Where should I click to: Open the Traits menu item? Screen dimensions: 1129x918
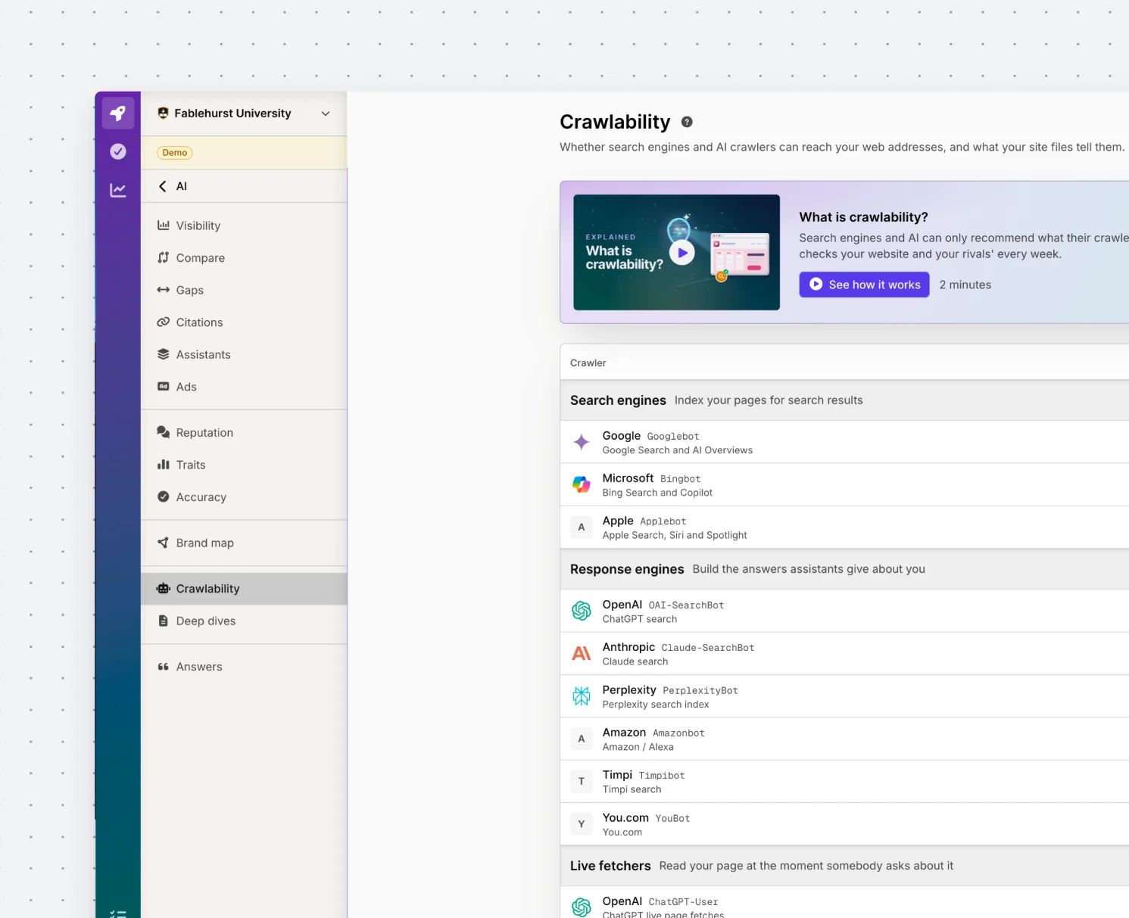(244, 465)
